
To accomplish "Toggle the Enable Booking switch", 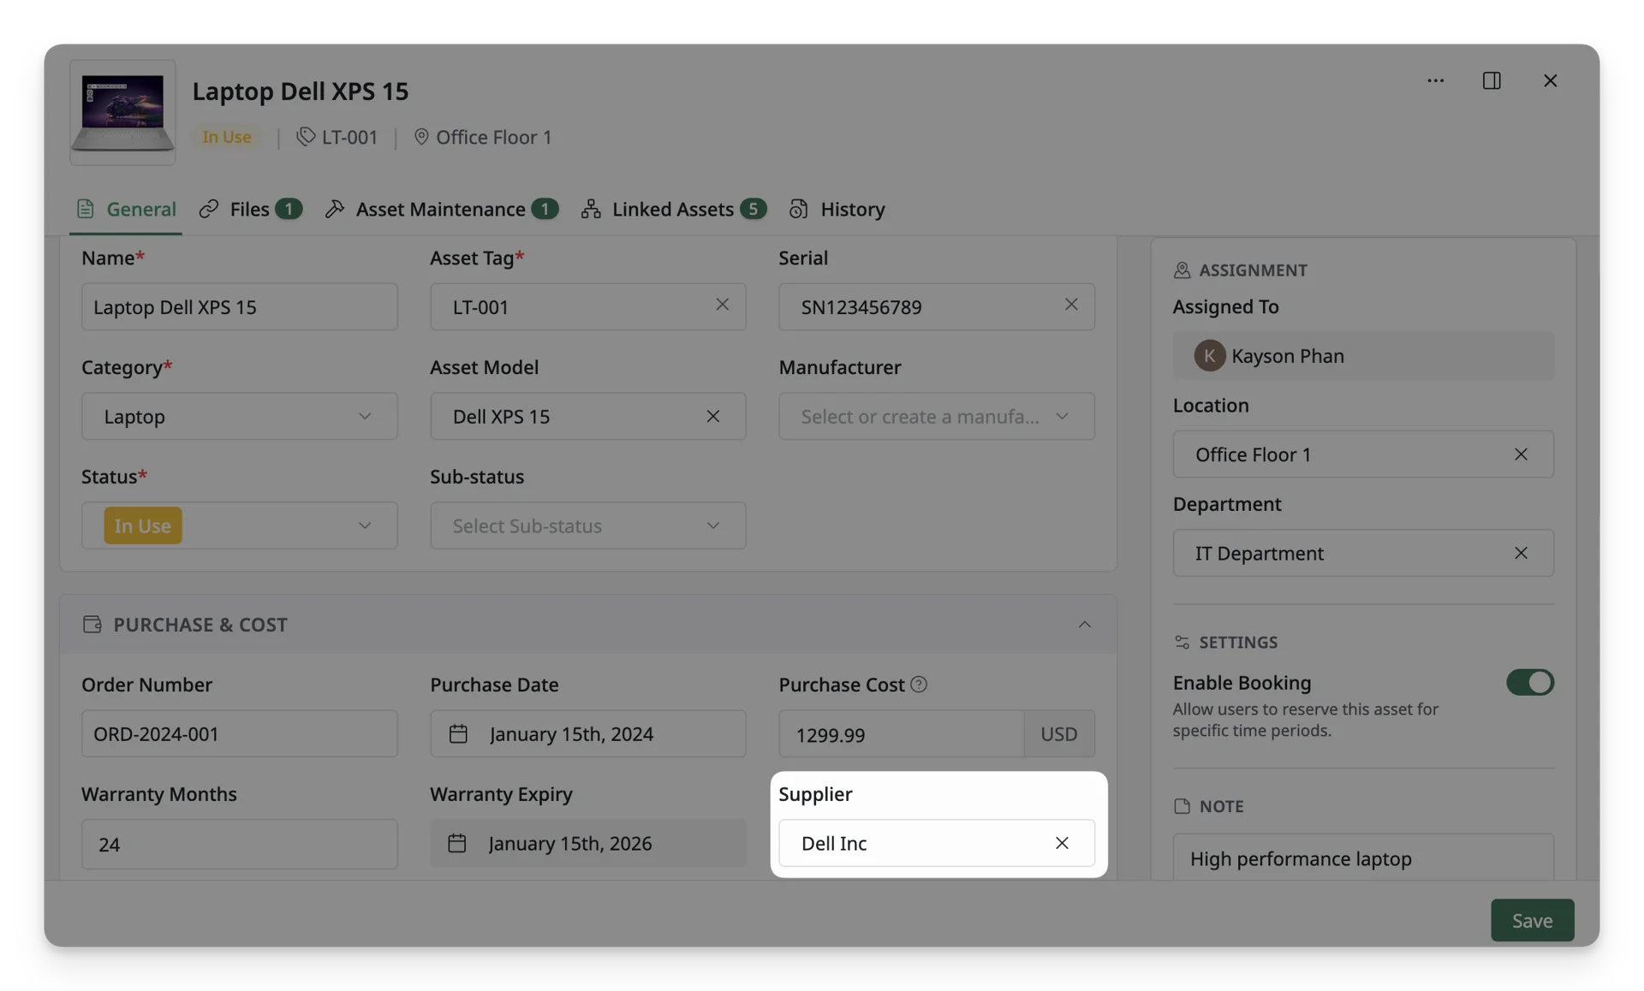I will 1529,682.
